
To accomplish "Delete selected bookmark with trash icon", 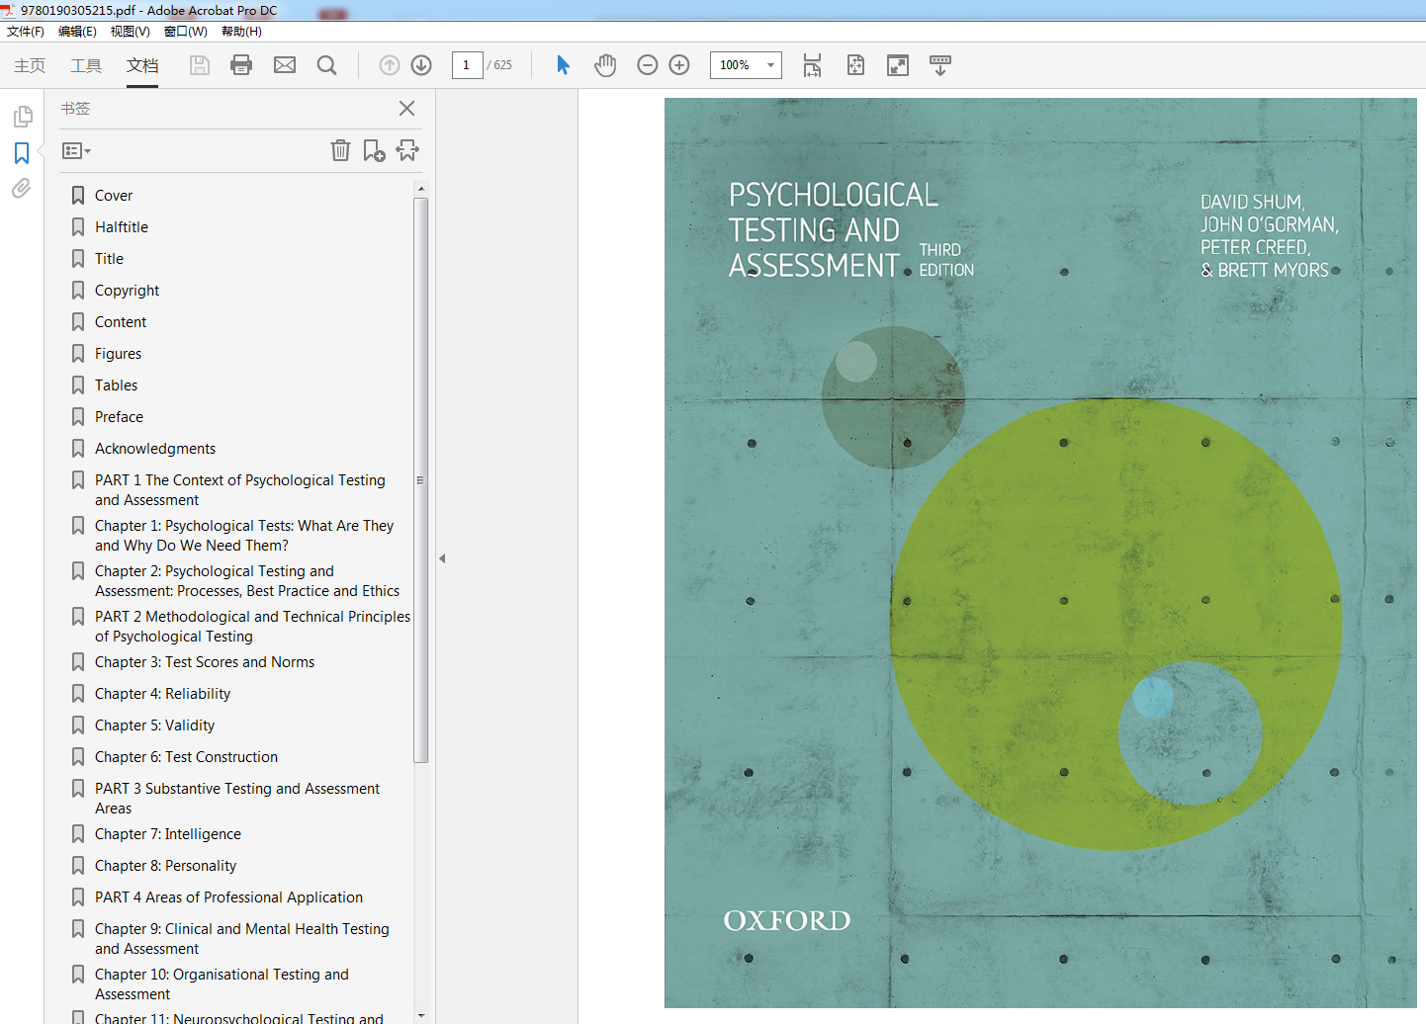I will pyautogui.click(x=340, y=150).
